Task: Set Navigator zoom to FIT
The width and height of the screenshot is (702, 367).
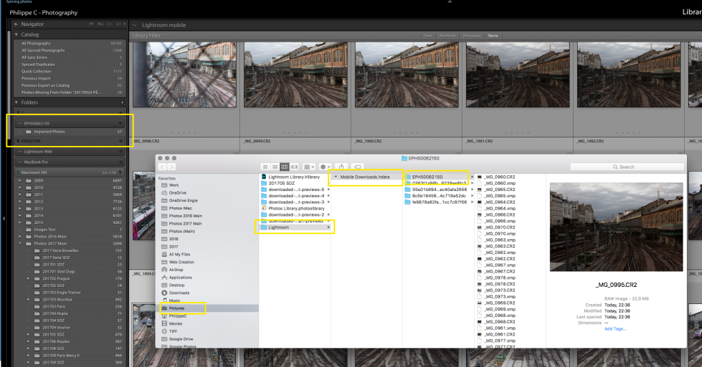Action: coord(91,24)
